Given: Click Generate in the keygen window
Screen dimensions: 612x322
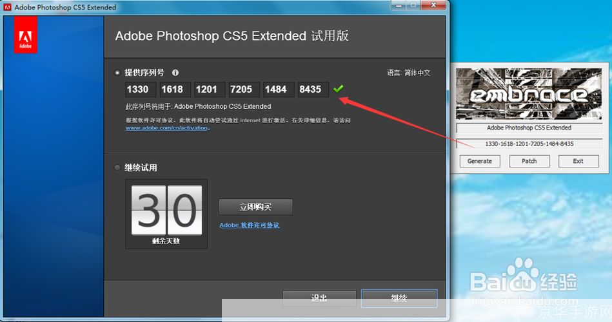Looking at the screenshot, I should (480, 161).
